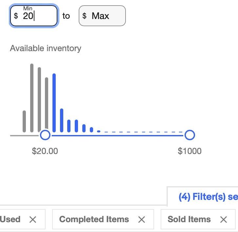Click the tallest blue histogram bar
The image size is (238, 232).
tap(54, 103)
